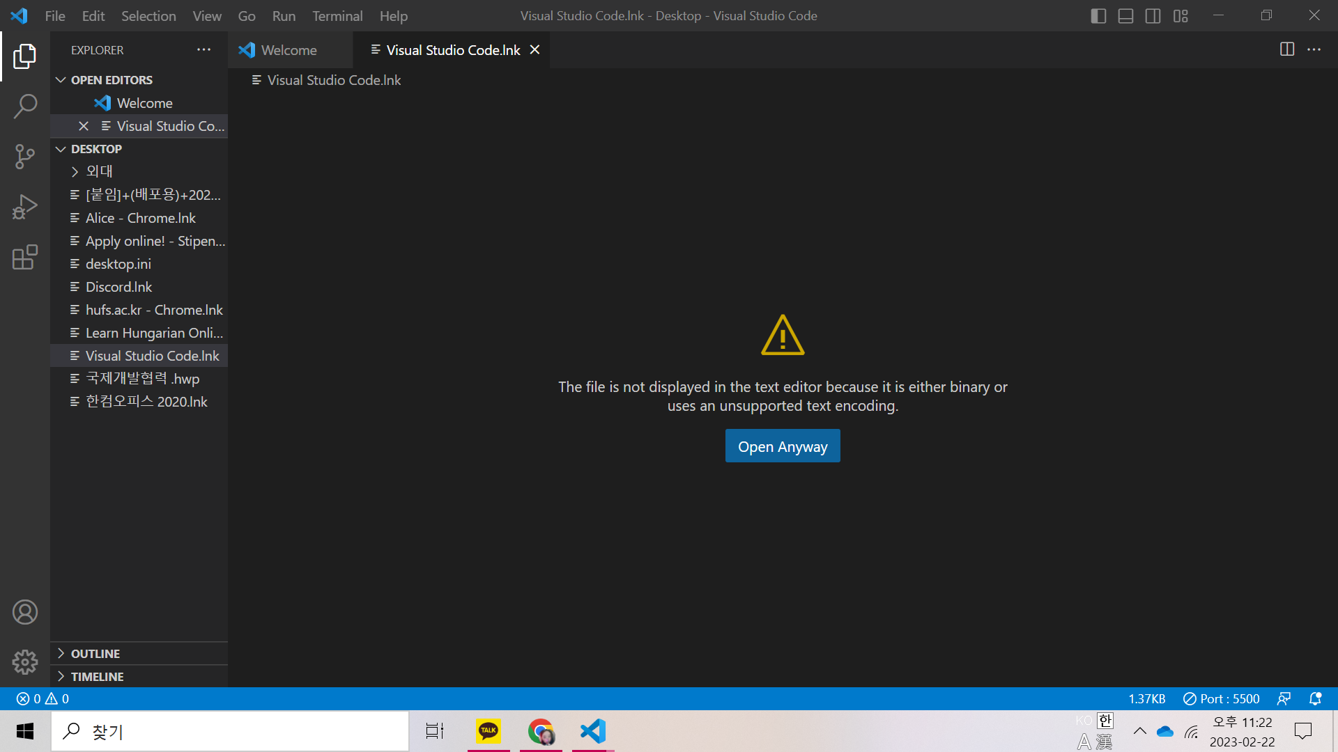Viewport: 1338px width, 752px height.
Task: Open the Explorer view in activity bar
Action: [25, 56]
